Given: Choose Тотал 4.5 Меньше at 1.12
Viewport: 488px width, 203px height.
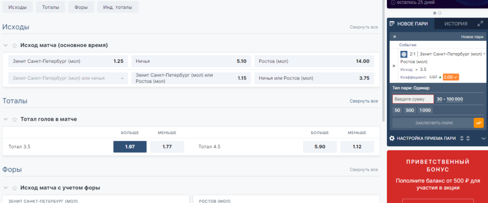Looking at the screenshot, I should (x=357, y=147).
